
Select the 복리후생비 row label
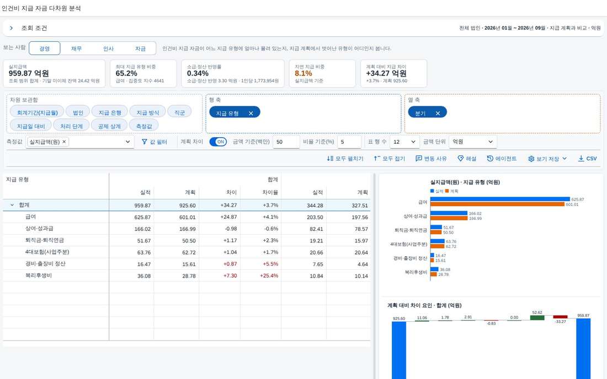pyautogui.click(x=38, y=275)
